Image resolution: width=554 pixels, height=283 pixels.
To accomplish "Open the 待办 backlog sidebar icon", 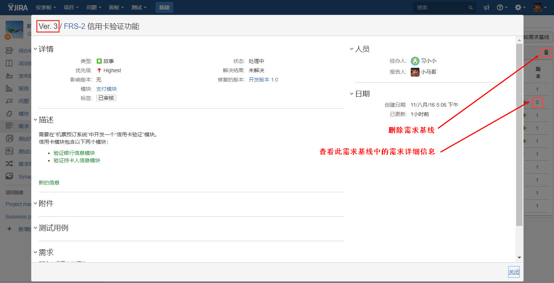I will tap(9, 51).
